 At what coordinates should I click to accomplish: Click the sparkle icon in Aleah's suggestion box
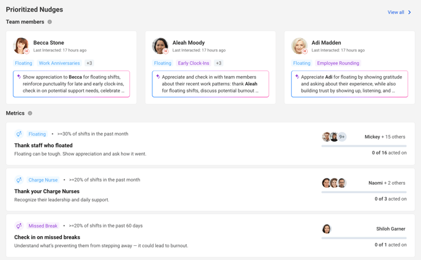[x=158, y=77]
